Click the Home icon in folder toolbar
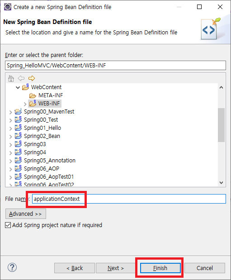The image size is (231, 280). [11, 78]
